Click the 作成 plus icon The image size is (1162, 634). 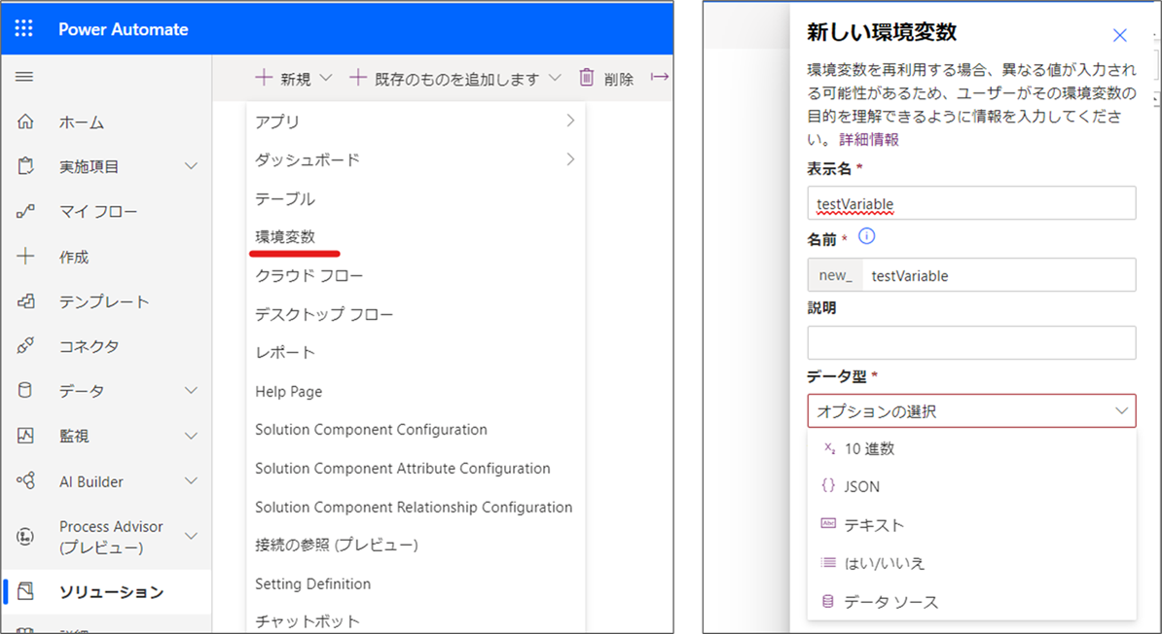25,257
